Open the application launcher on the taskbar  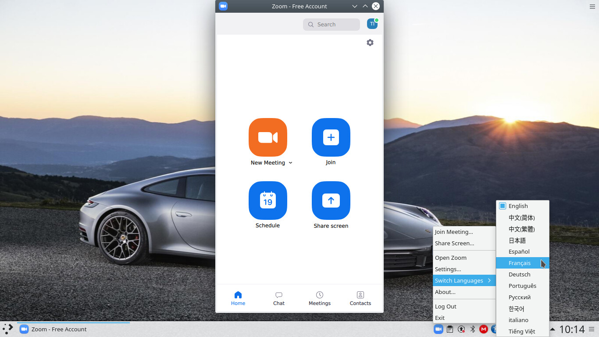[x=8, y=329]
